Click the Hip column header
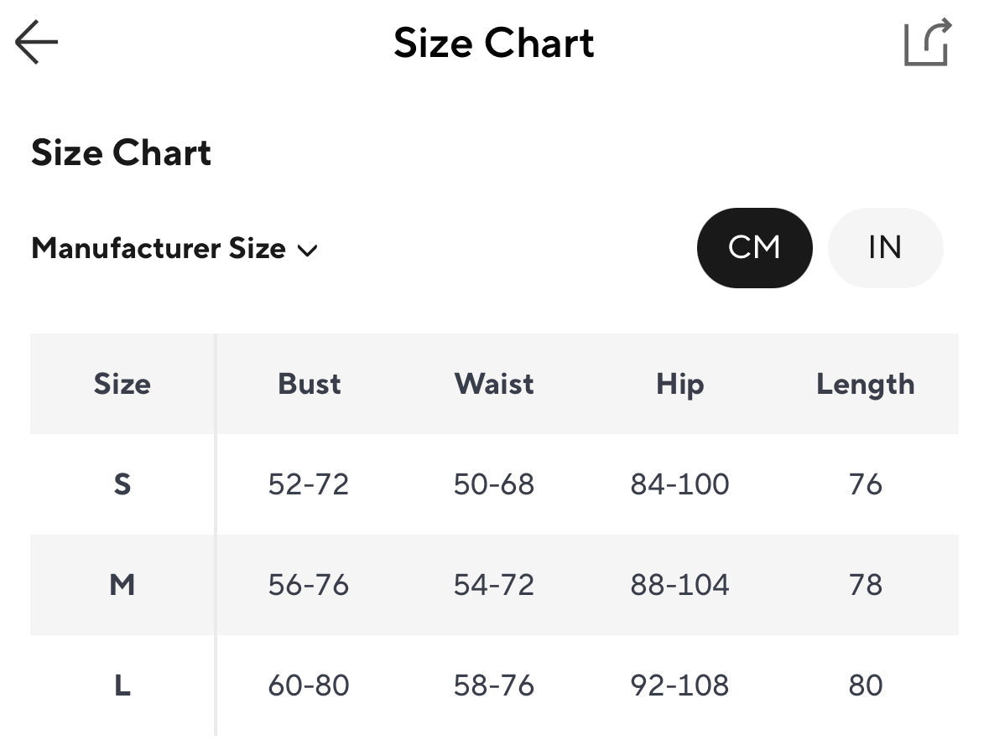The width and height of the screenshot is (989, 750). [679, 384]
